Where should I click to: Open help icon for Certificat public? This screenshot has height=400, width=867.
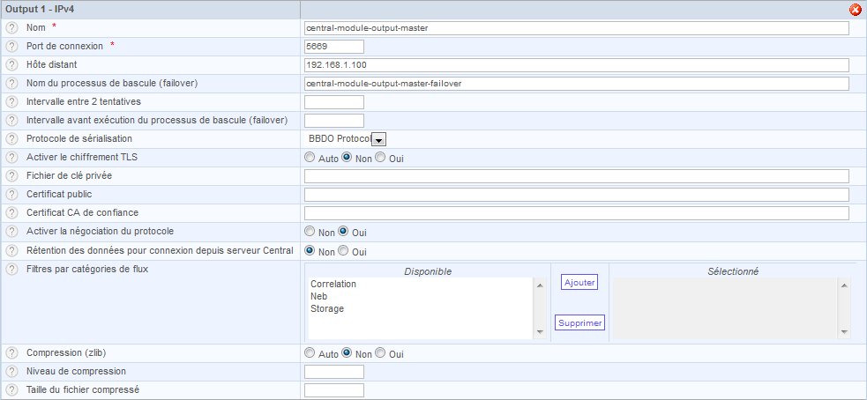[11, 195]
